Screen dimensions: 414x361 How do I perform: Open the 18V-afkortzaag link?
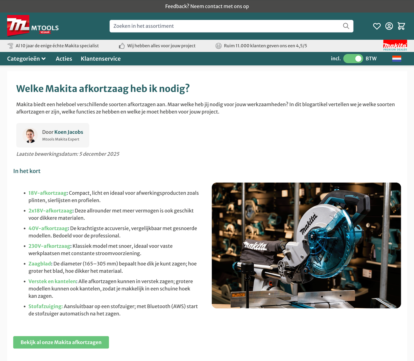pyautogui.click(x=48, y=193)
